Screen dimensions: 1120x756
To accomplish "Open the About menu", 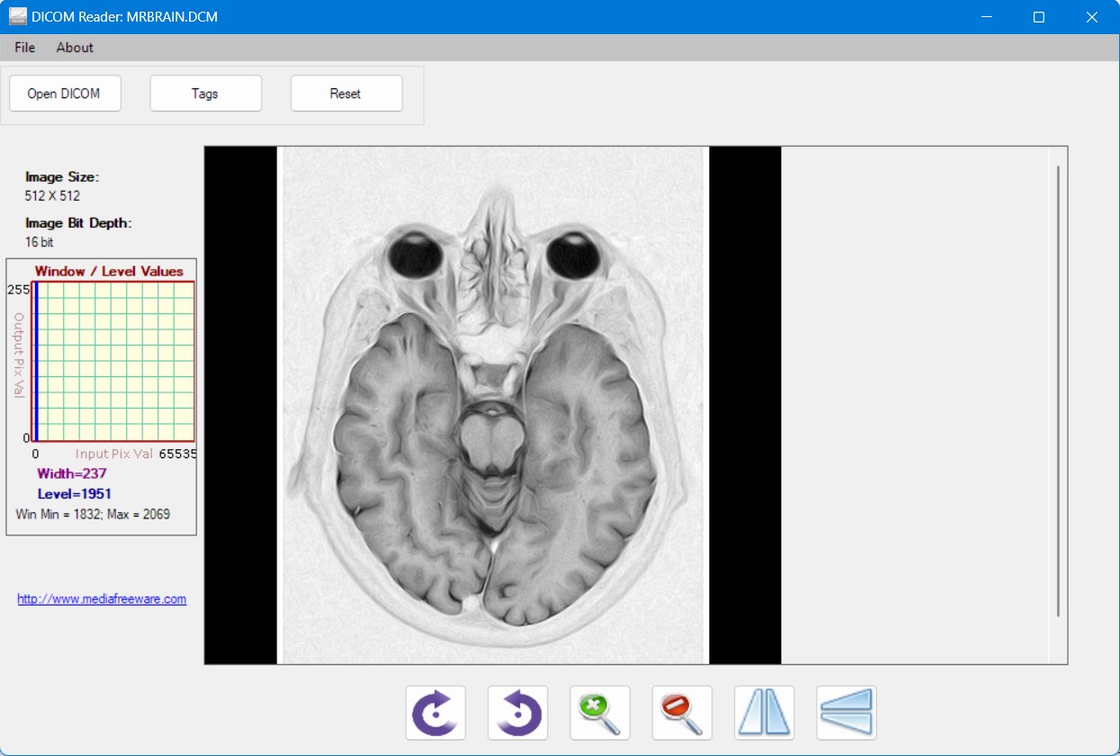I will [x=75, y=48].
